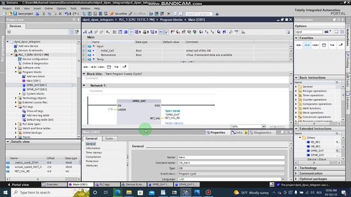The height and width of the screenshot is (197, 351).
Task: Switch to the Info tab in the inspector
Action: click(x=239, y=132)
